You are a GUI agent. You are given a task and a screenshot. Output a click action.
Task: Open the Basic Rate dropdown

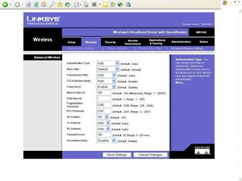click(x=108, y=69)
